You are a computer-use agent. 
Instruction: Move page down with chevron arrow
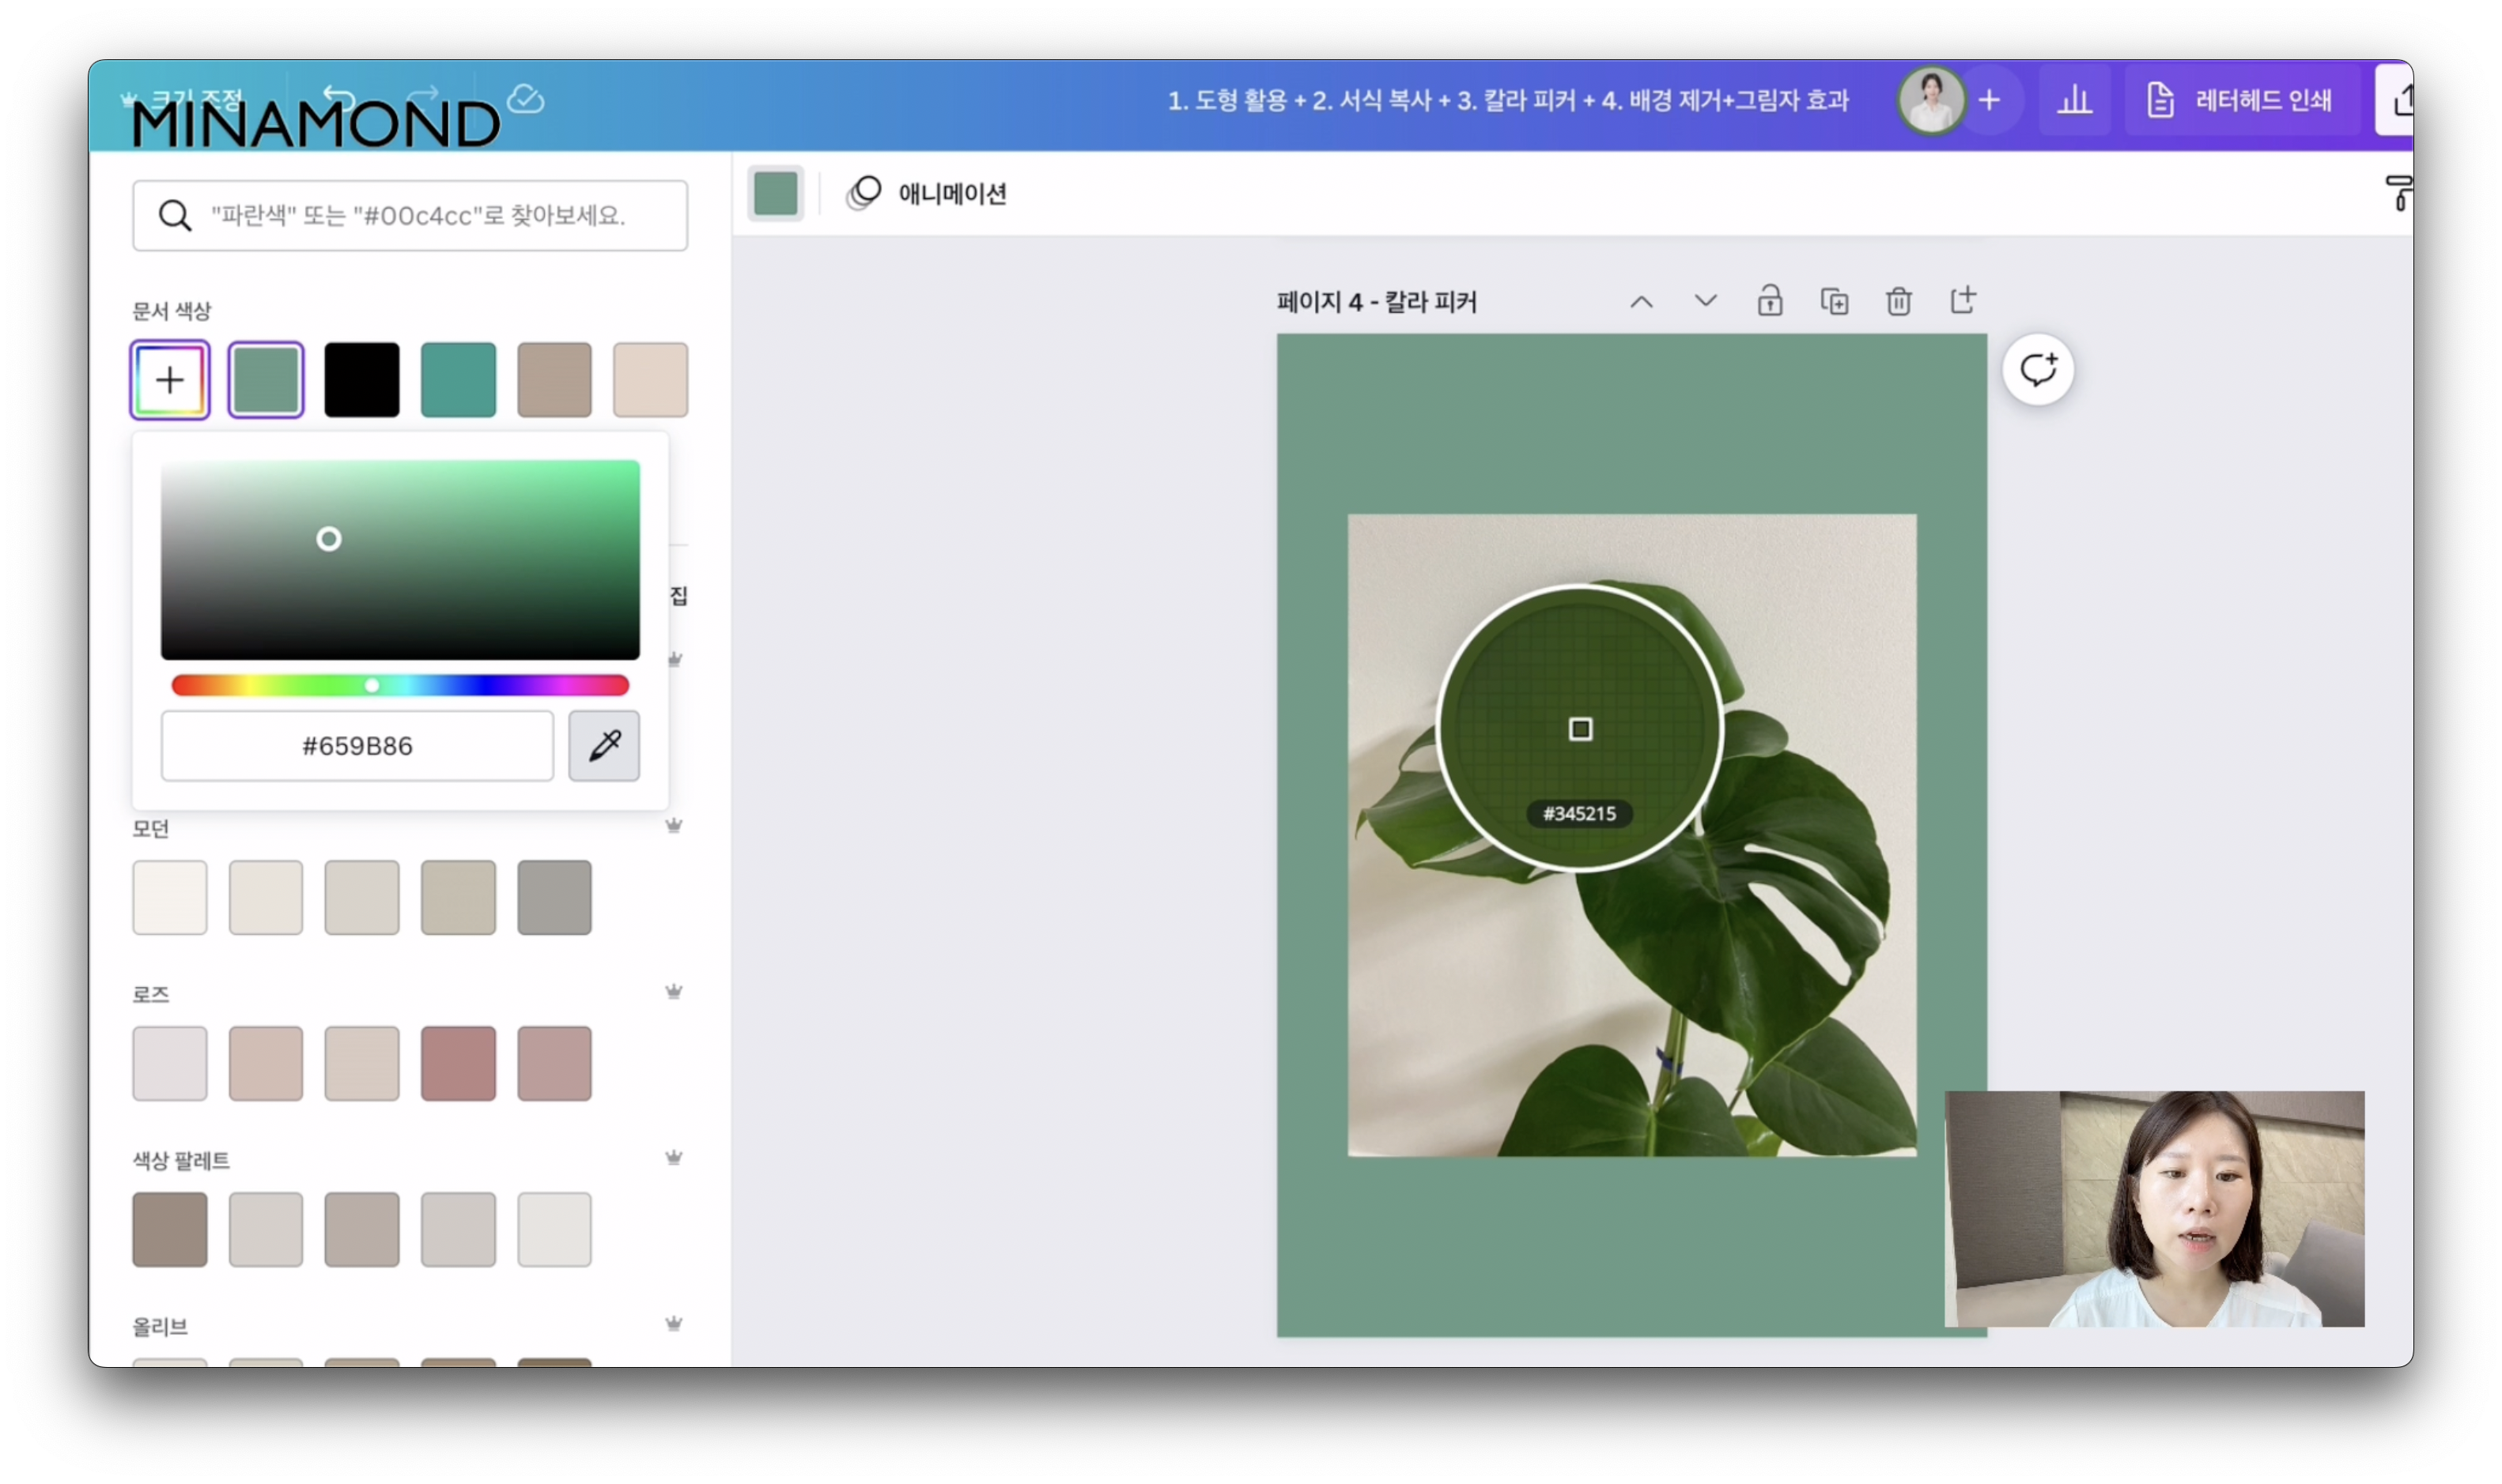click(x=1705, y=301)
